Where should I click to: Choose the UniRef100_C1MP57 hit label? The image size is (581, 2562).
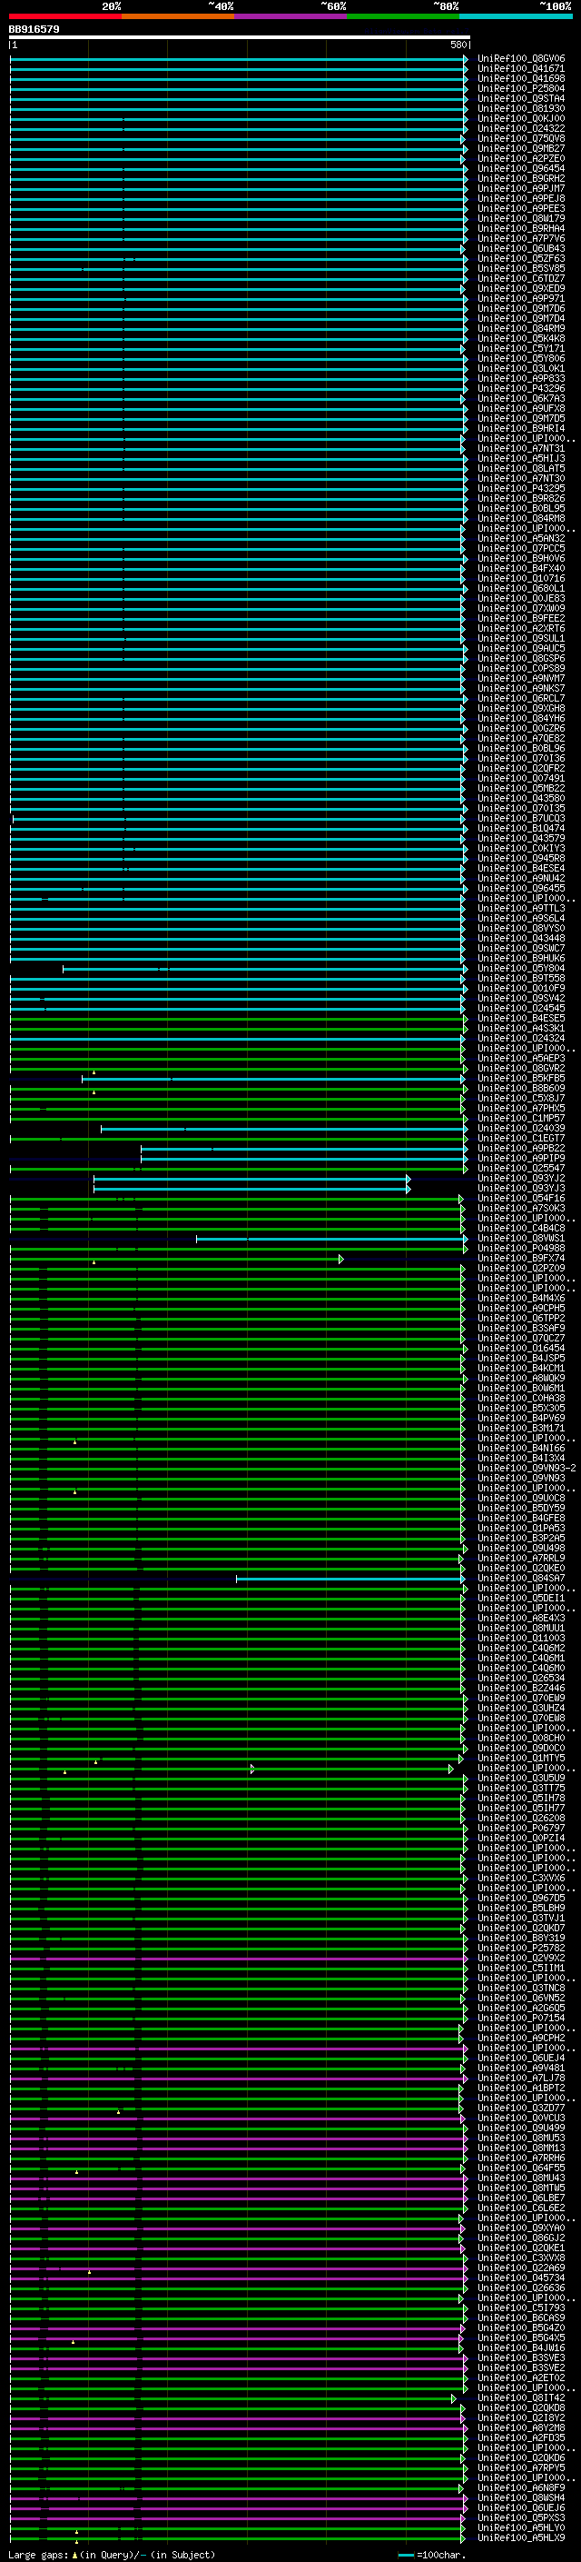coord(520,1118)
